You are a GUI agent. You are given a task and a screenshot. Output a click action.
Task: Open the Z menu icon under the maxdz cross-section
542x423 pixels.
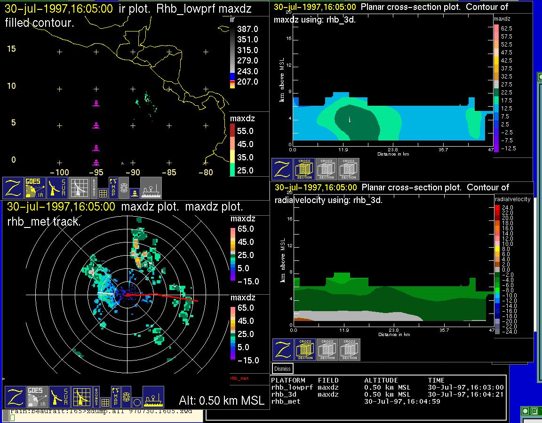282,169
